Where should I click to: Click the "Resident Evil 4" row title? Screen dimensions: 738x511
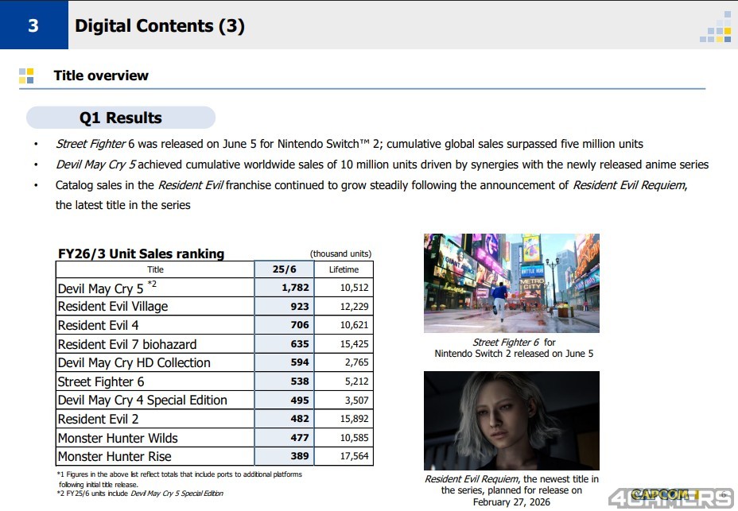98,325
